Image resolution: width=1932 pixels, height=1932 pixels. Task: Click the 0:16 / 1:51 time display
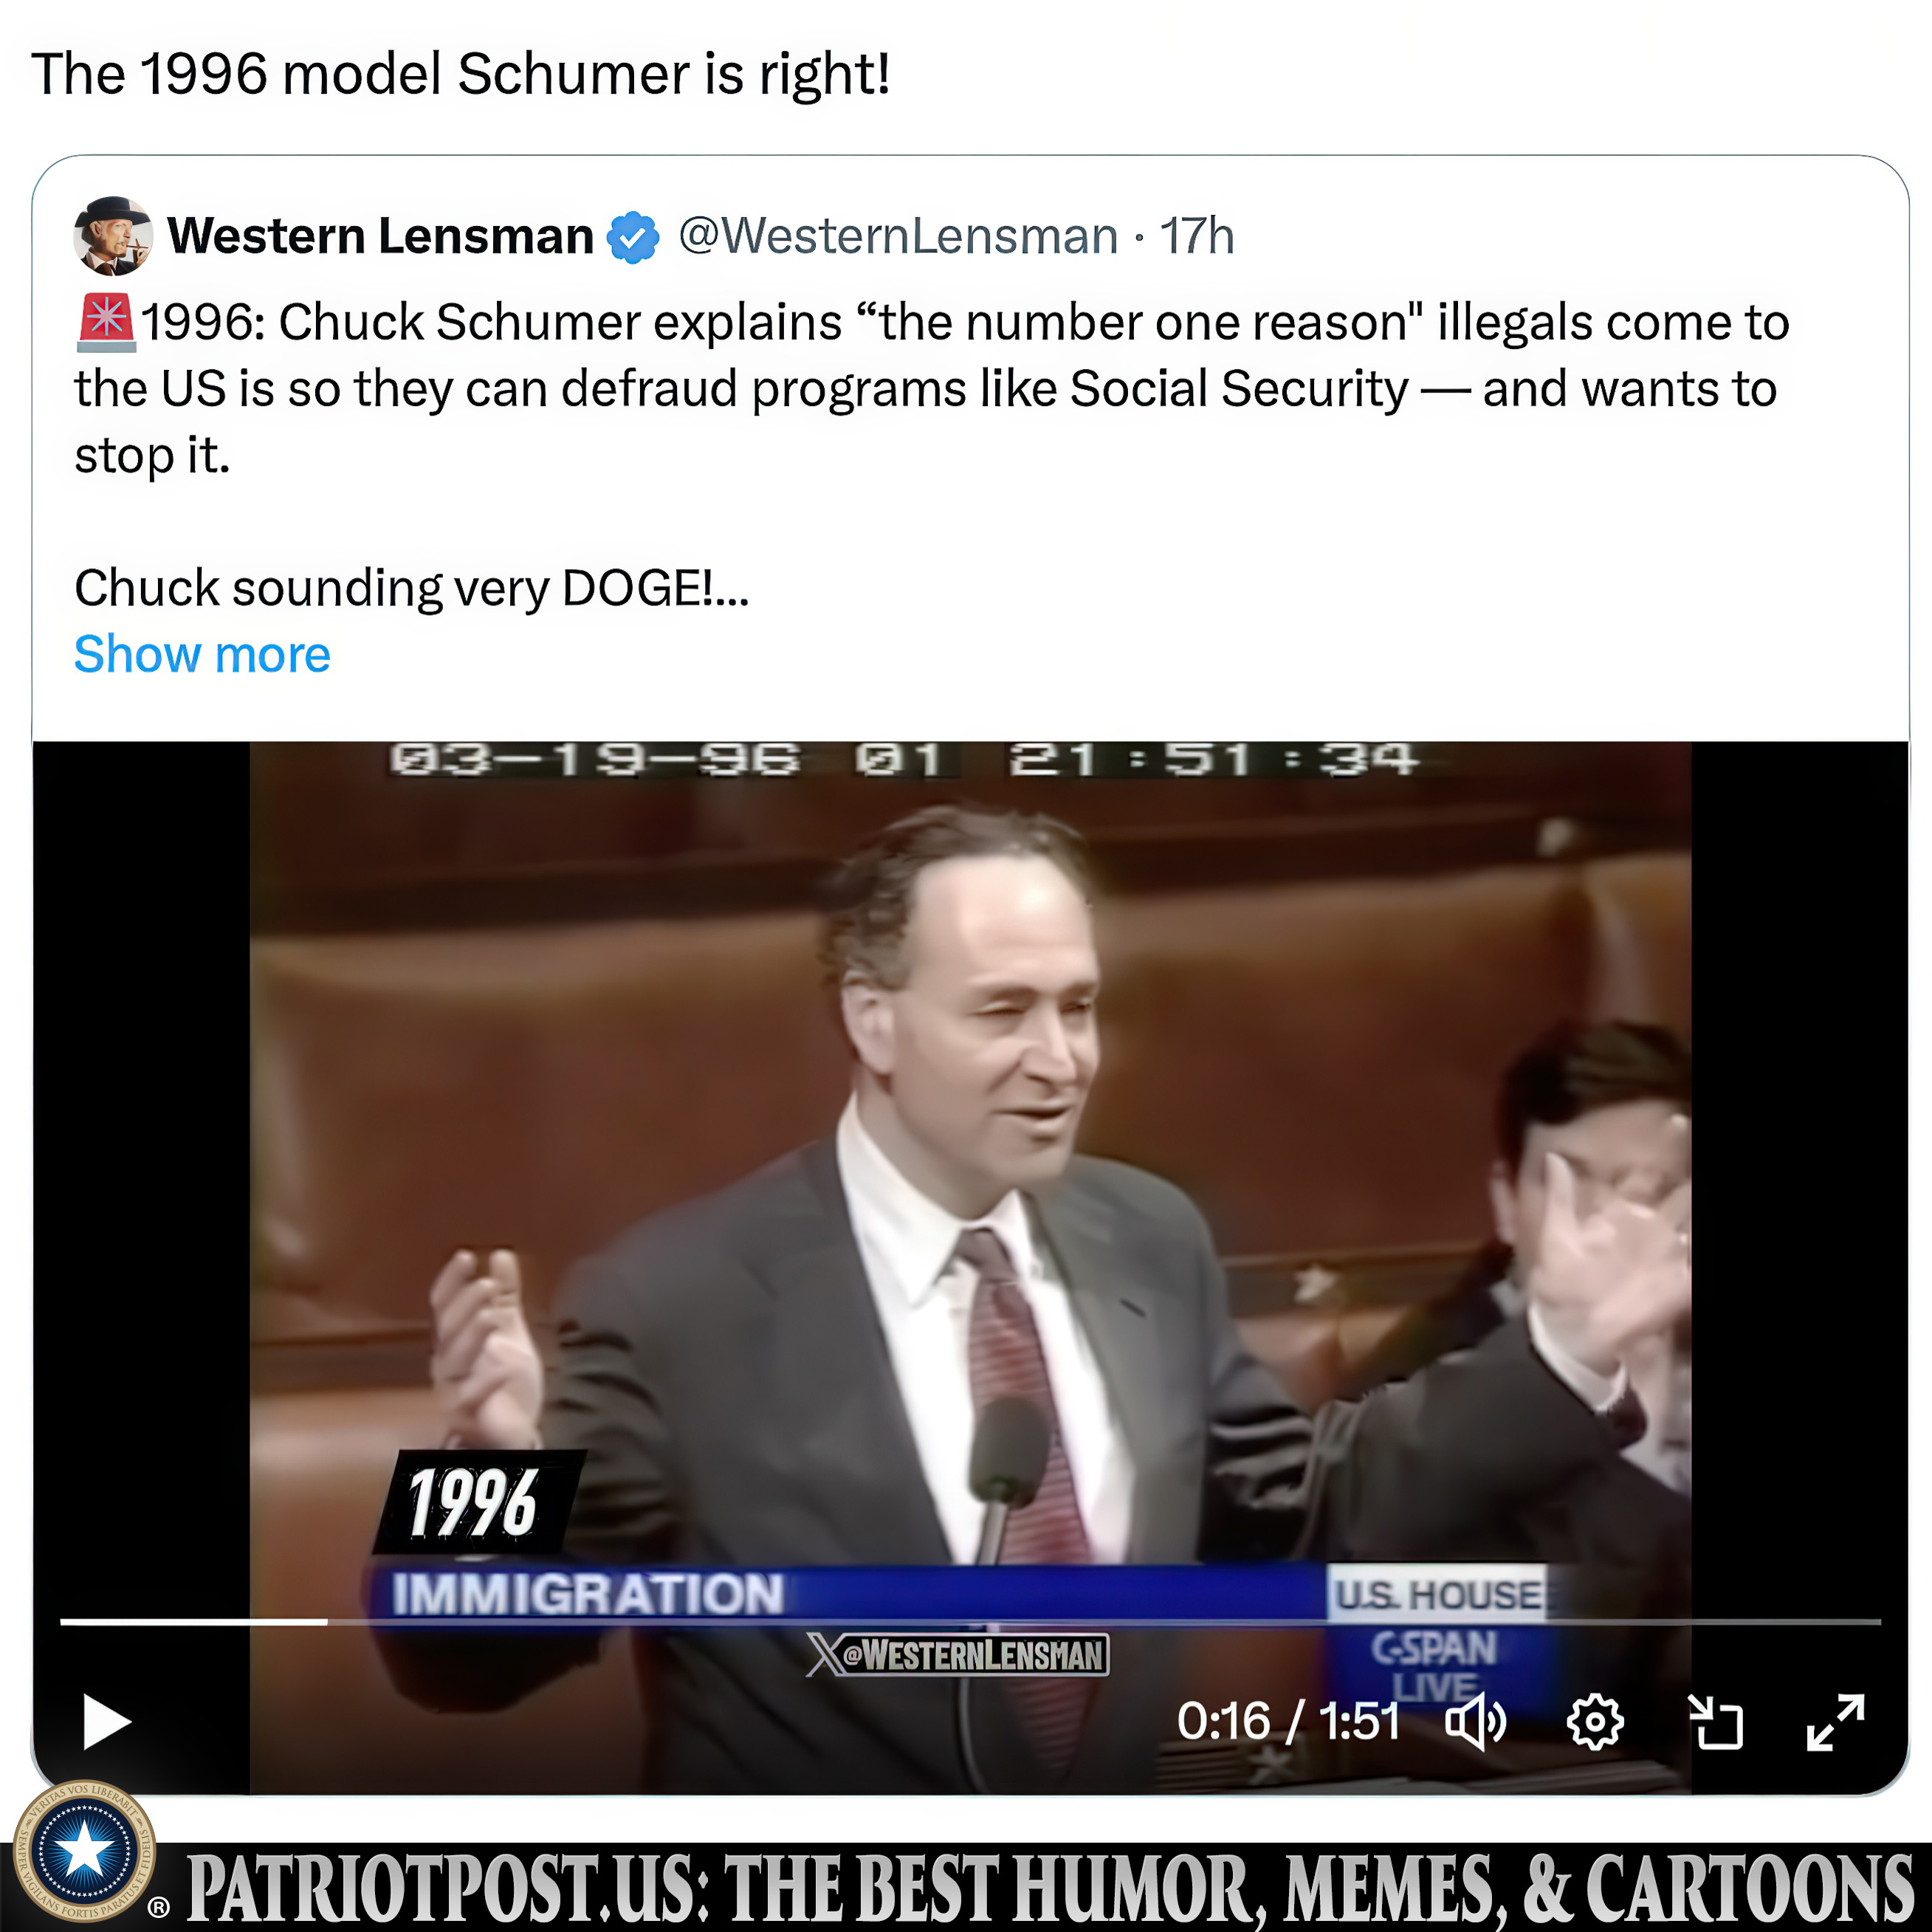[x=1288, y=1721]
